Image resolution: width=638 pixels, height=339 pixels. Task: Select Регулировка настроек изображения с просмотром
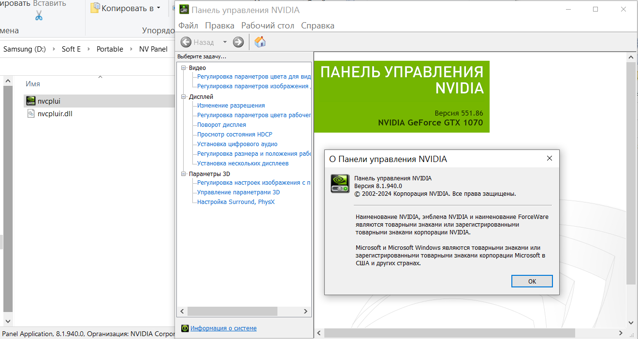point(254,183)
